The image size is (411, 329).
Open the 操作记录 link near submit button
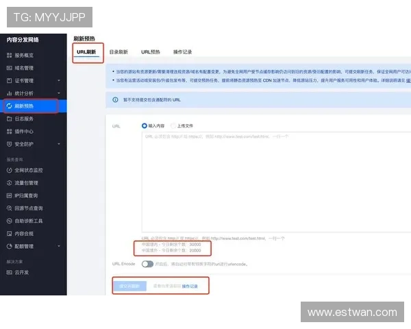[x=190, y=285]
